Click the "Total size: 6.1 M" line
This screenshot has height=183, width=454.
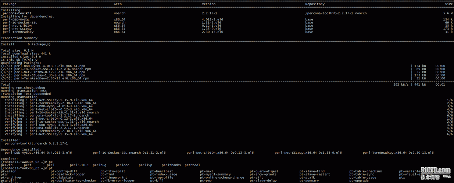(x=17, y=51)
